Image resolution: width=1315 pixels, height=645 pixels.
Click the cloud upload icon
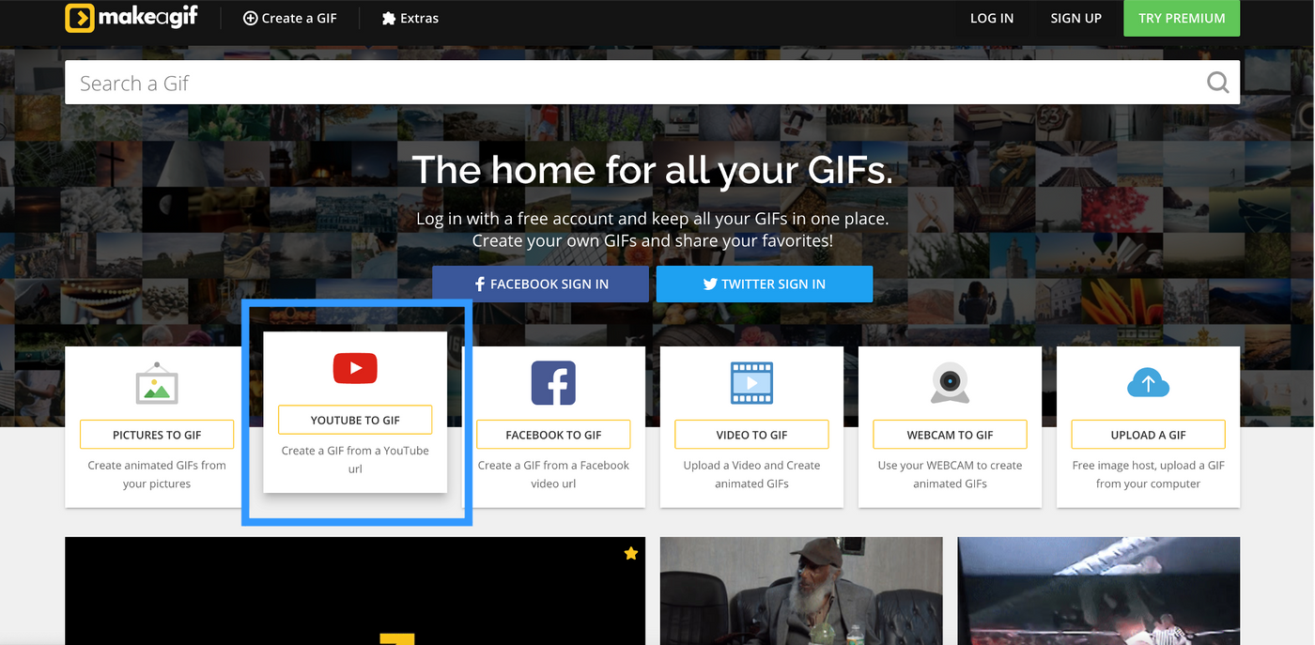tap(1148, 383)
